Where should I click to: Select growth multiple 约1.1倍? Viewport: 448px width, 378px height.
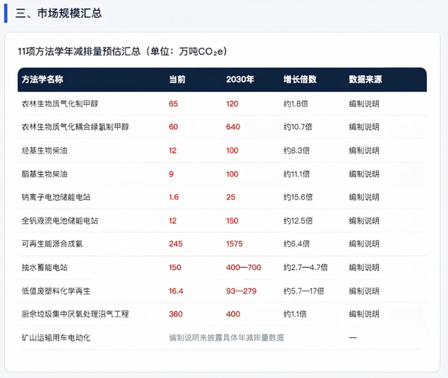tap(295, 314)
